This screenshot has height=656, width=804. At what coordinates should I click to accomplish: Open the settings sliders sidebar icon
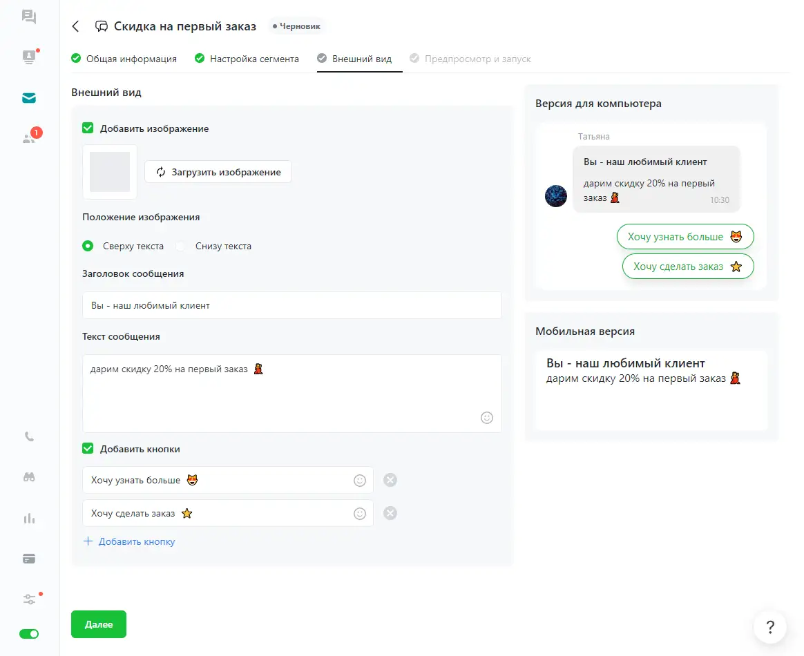[x=30, y=599]
